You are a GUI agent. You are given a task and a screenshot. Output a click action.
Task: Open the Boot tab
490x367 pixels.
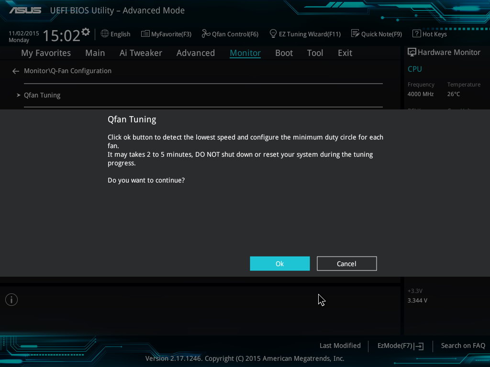click(x=284, y=53)
